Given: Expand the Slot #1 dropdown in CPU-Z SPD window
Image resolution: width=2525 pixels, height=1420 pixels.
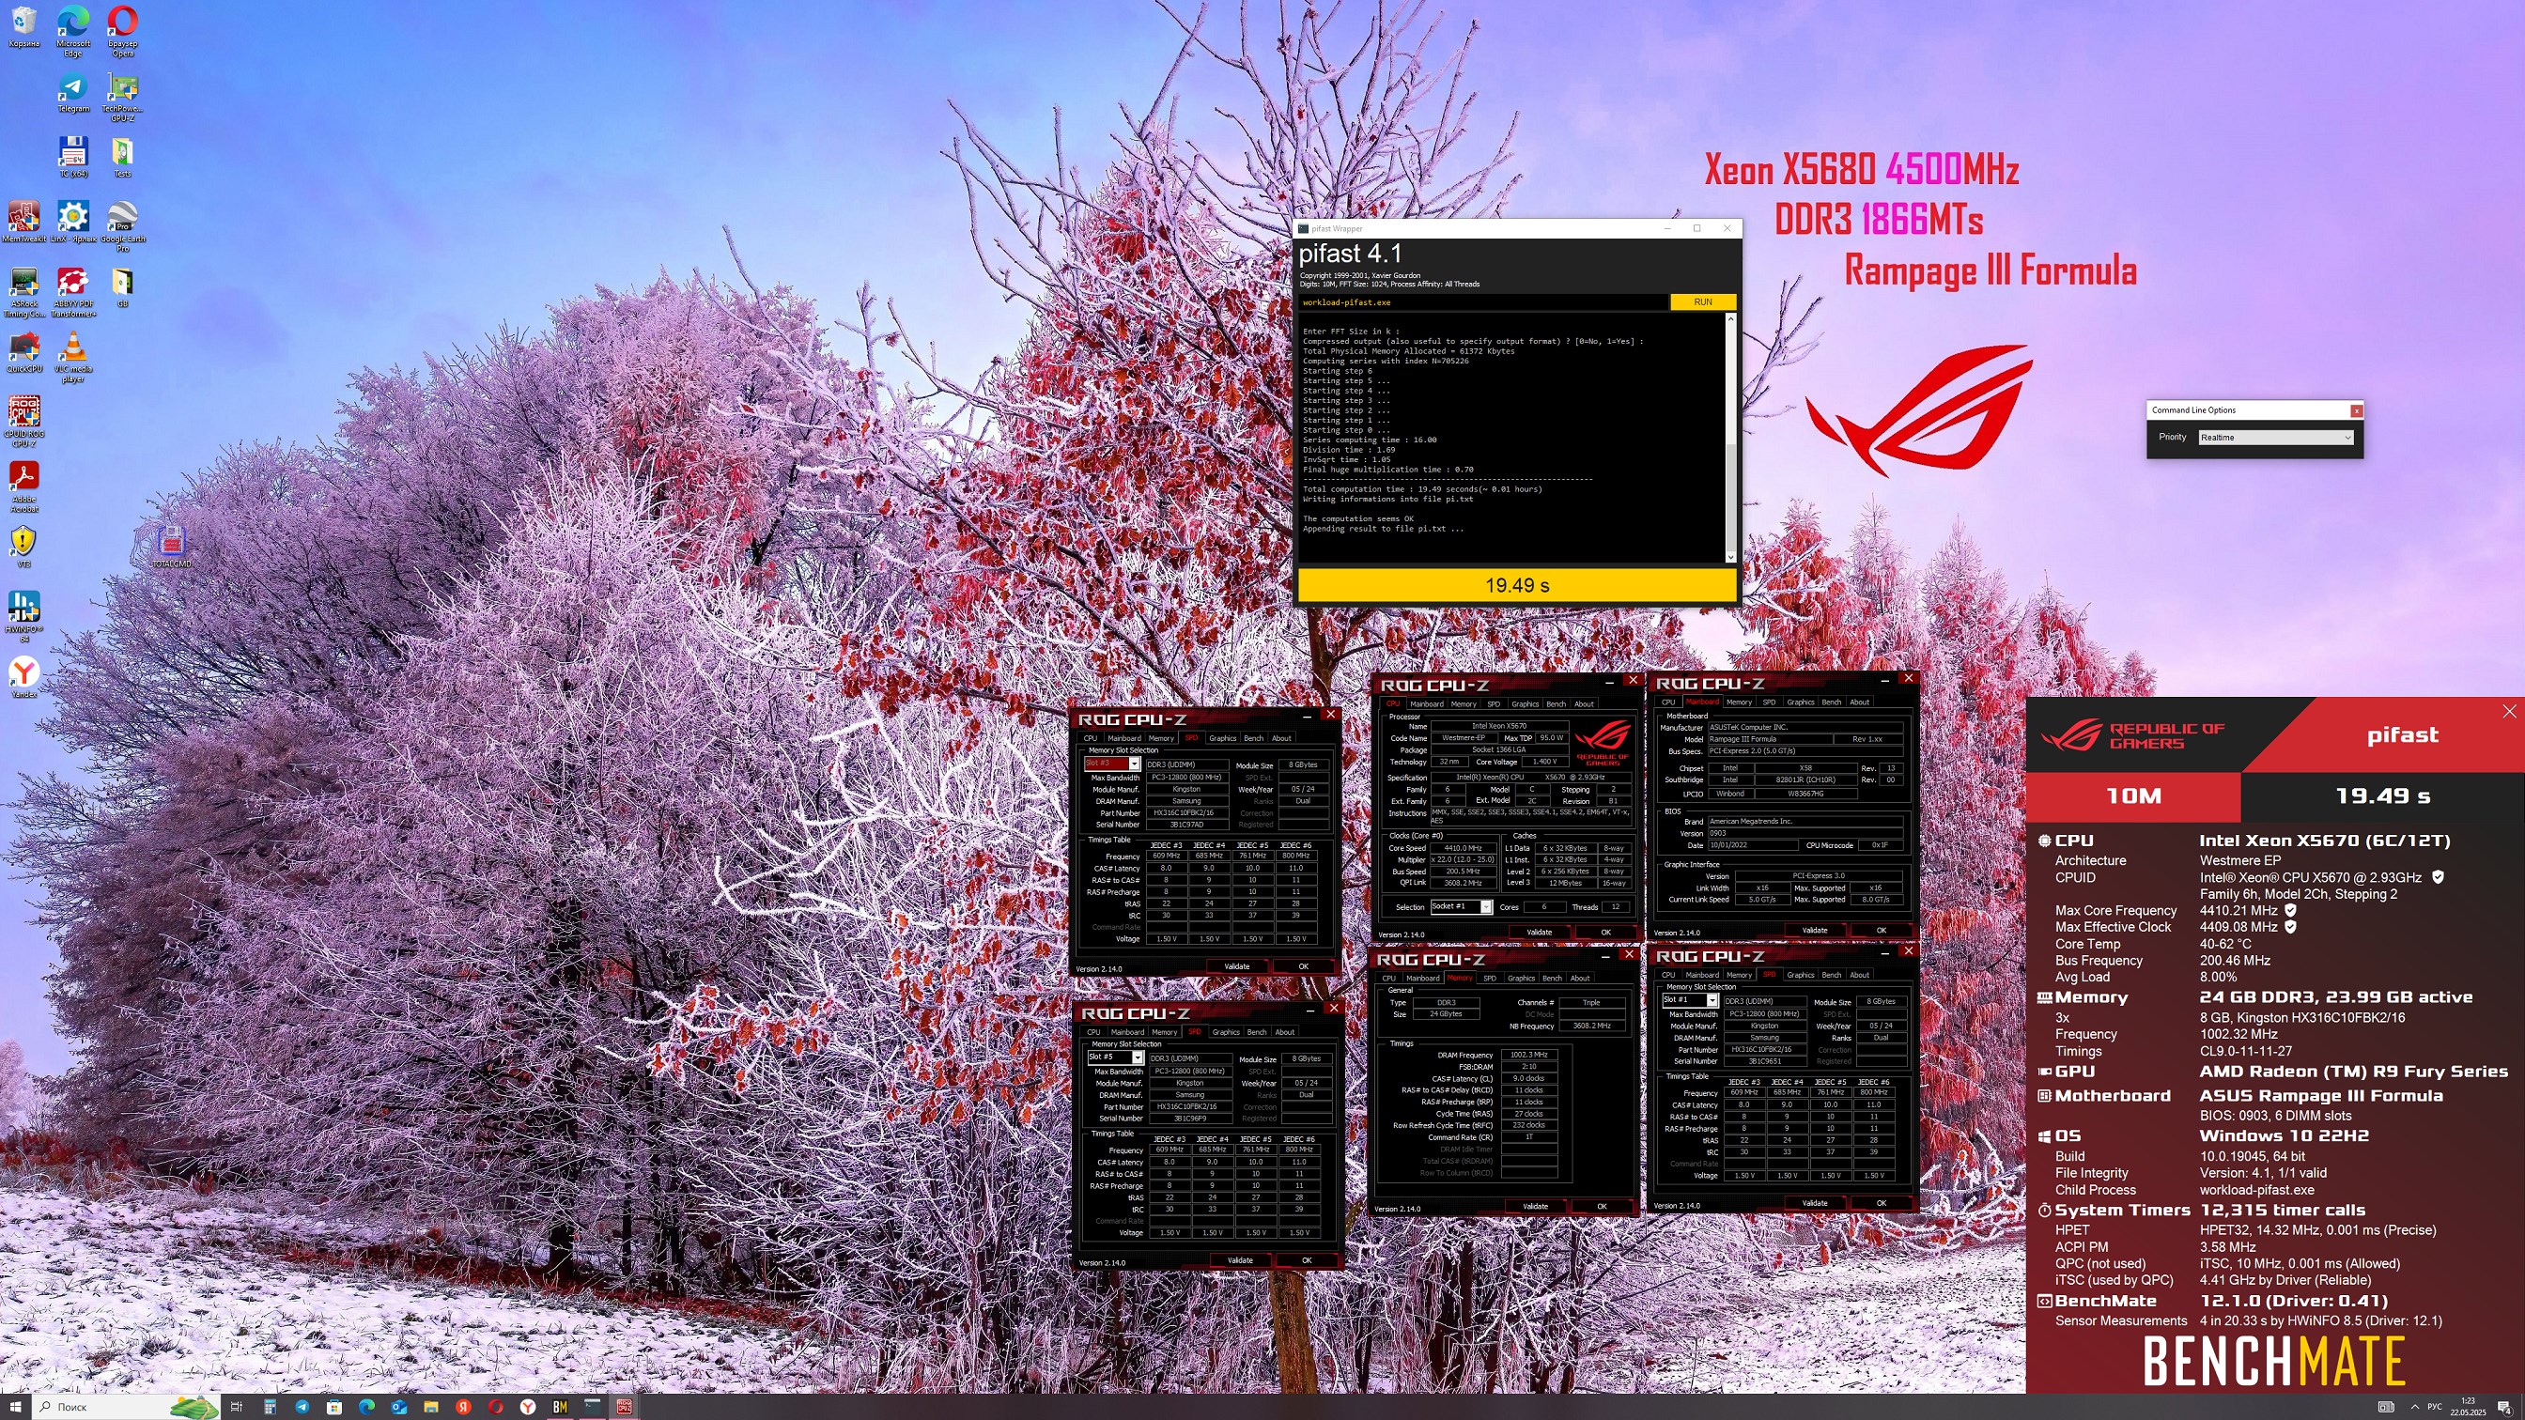Looking at the screenshot, I should [1712, 1000].
